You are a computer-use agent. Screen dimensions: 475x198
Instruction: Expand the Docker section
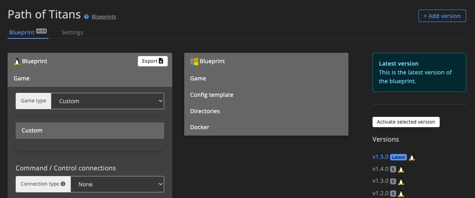tap(266, 127)
